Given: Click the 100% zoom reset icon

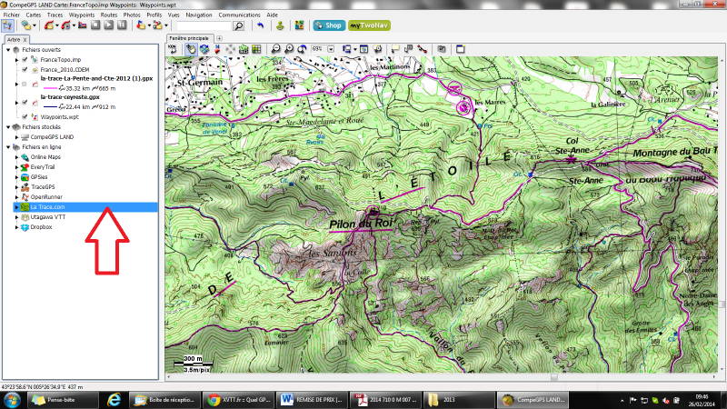Looking at the screenshot, I should click(173, 49).
